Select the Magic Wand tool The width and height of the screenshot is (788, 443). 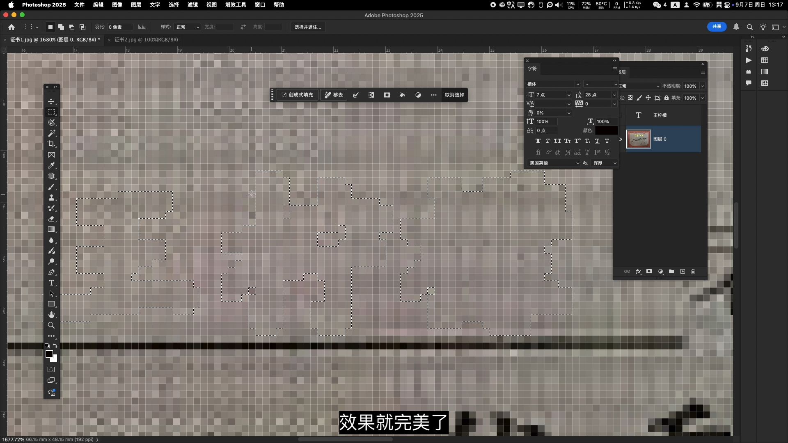coord(51,133)
